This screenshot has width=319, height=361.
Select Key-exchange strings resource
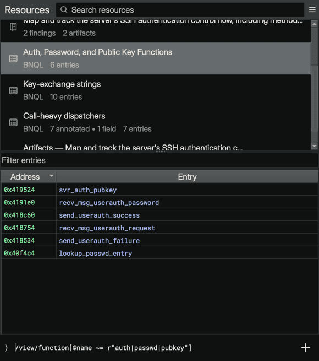coord(156,90)
